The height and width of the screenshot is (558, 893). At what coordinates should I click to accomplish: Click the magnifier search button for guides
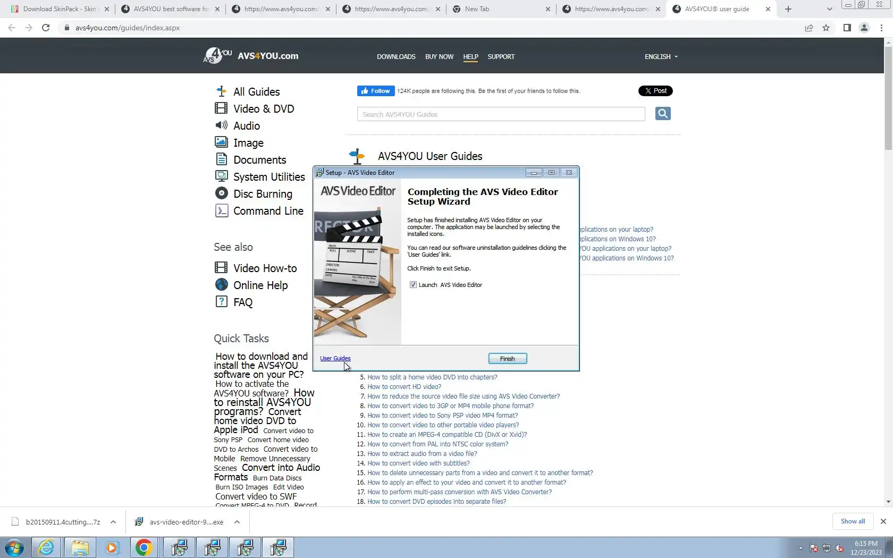(663, 113)
